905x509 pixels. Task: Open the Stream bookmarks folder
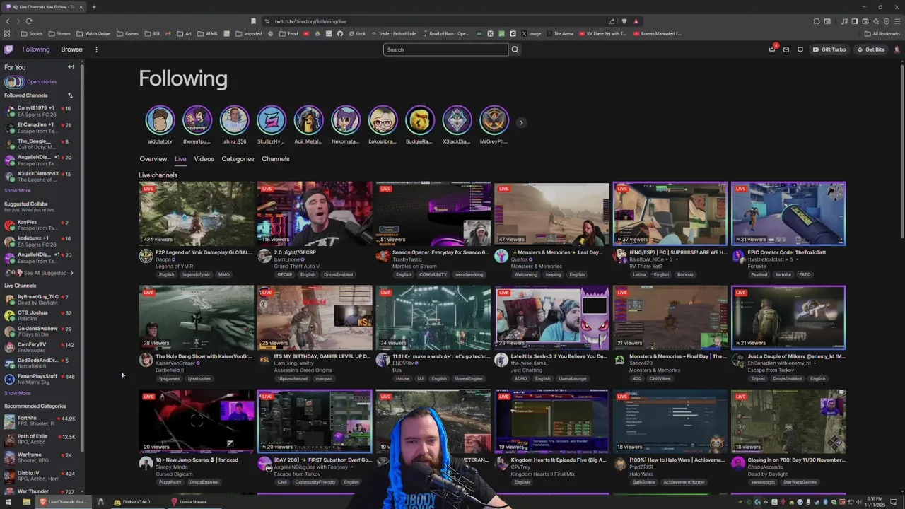[59, 33]
